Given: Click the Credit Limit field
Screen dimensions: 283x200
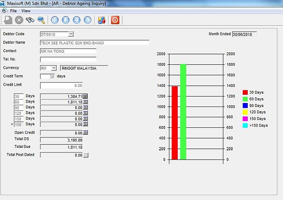Looking at the screenshot, I should [x=61, y=86].
